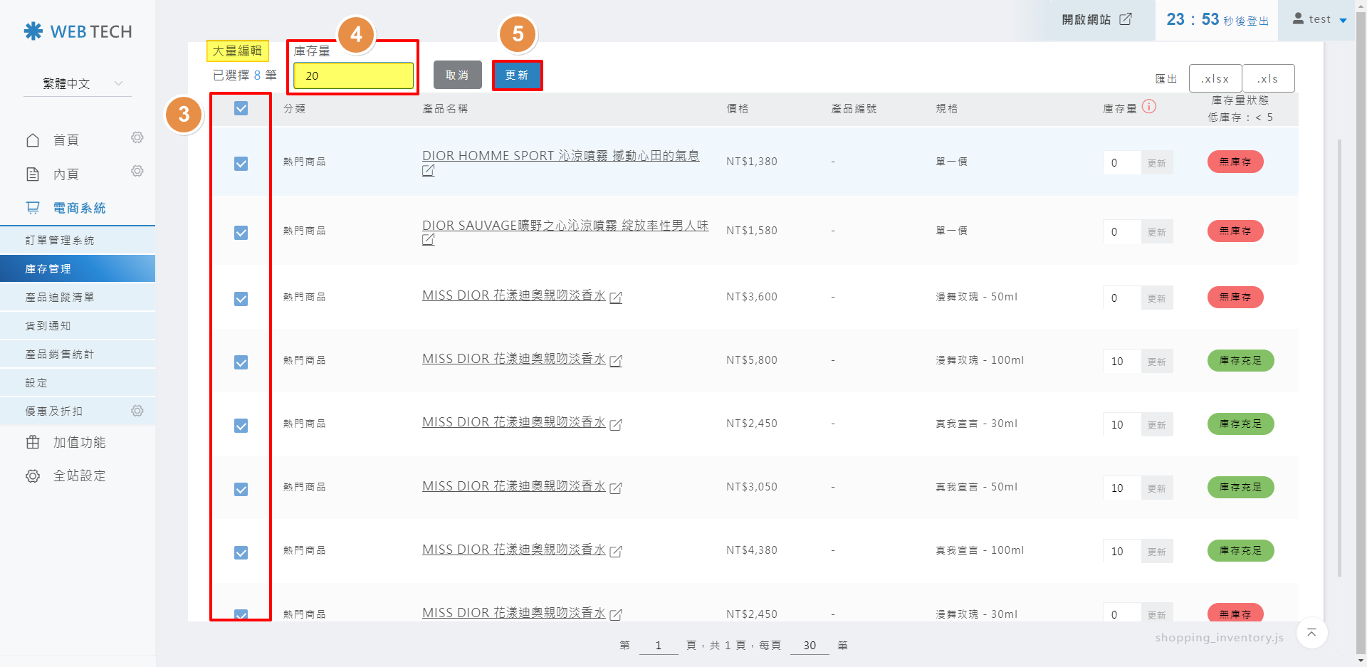1367x667 pixels.
Task: Click the blue 更新 bulk update button
Action: point(517,75)
